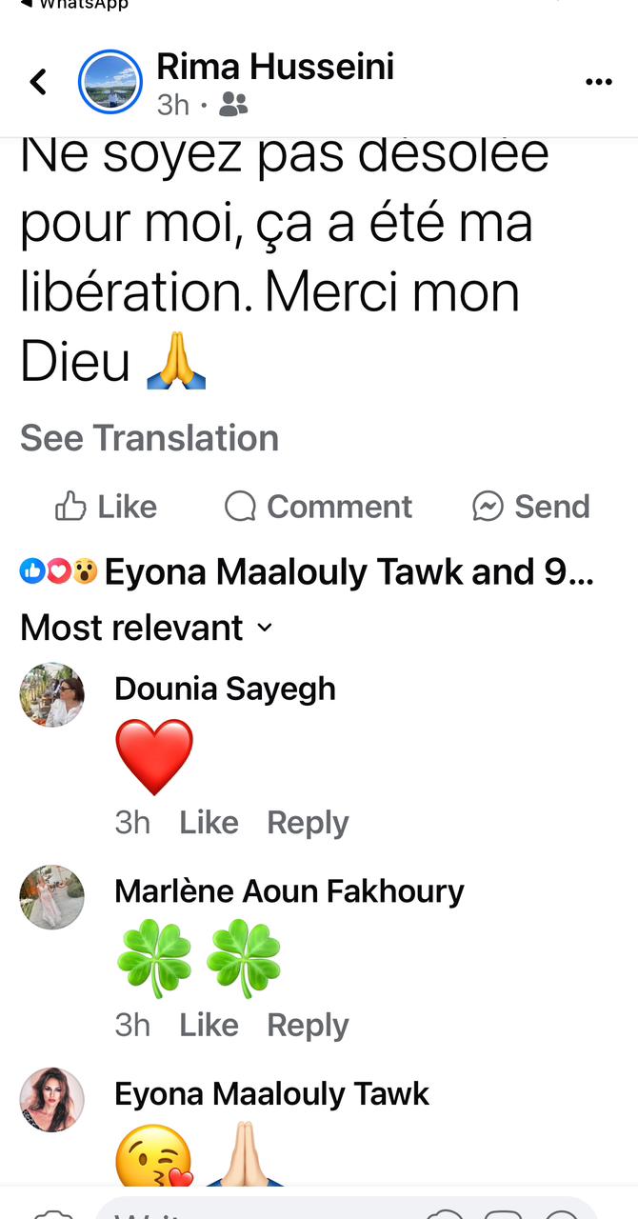Click See Translation under the post
The height and width of the screenshot is (1219, 638).
[x=150, y=438]
